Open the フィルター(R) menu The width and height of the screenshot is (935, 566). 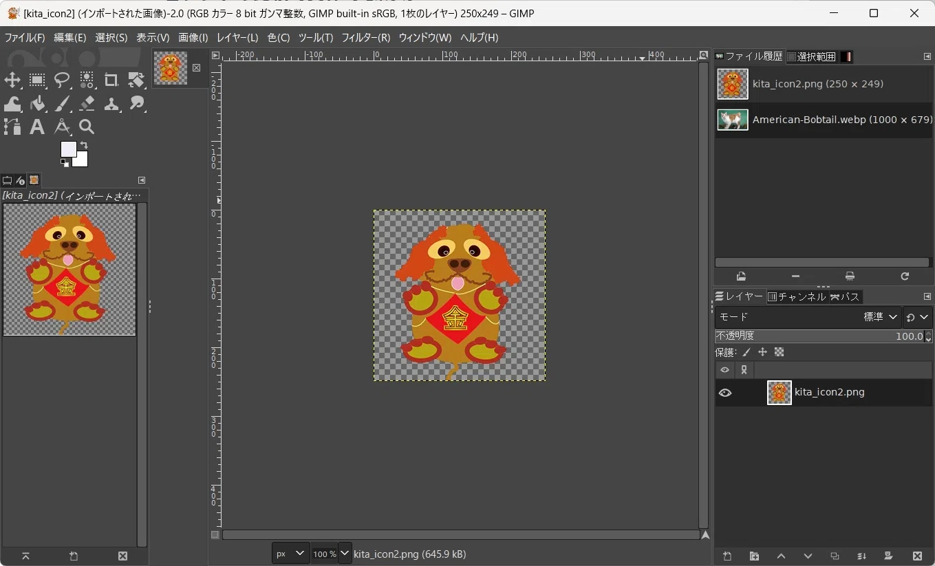coord(366,38)
